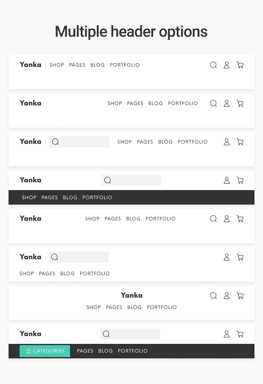Click the Yanka logo in the first header
The height and width of the screenshot is (384, 263).
(30, 64)
